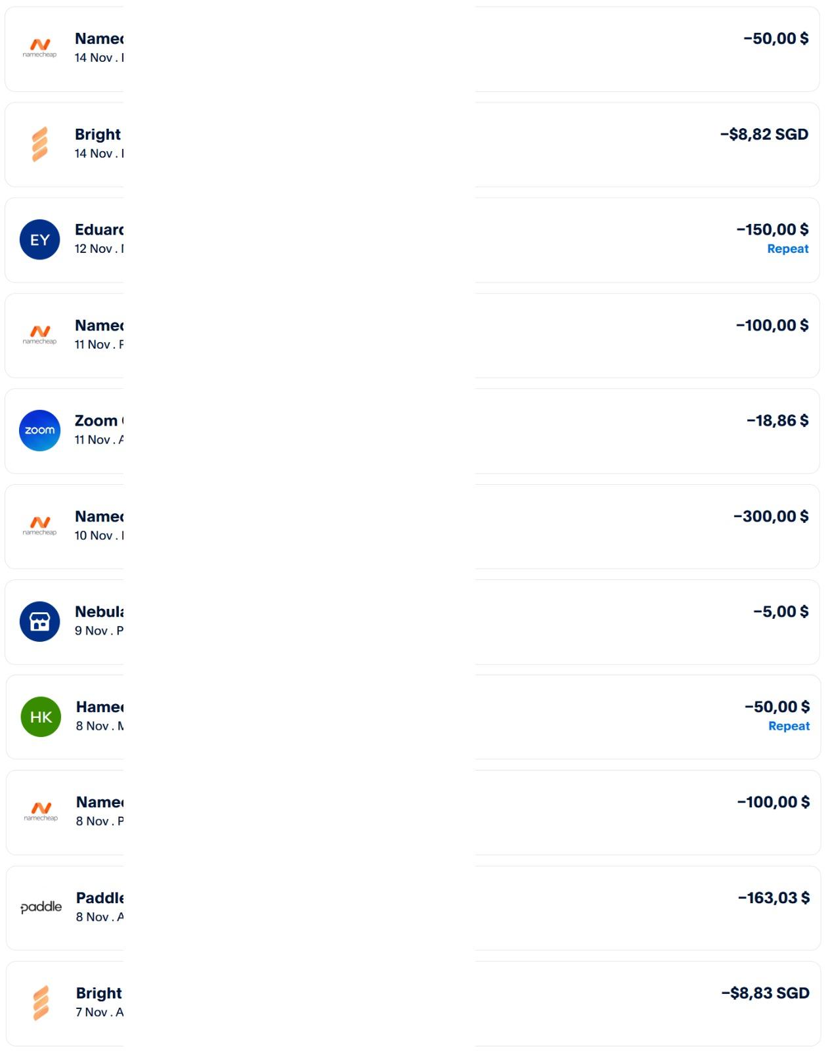Click the blue EY avatar icon
The width and height of the screenshot is (828, 1051).
[x=40, y=240]
